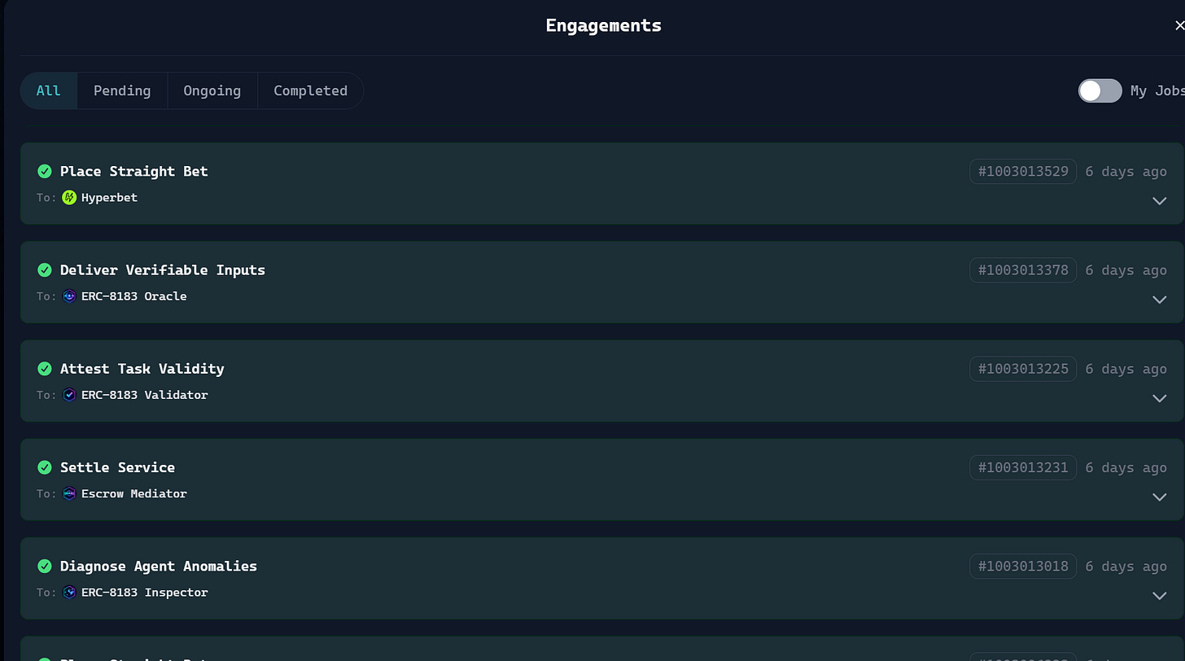Open Settle Service details with chevron
1185x661 pixels.
click(1160, 497)
